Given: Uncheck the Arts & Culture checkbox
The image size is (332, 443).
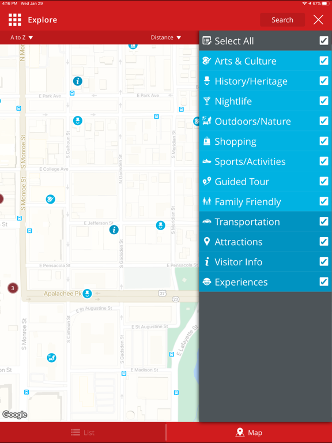Looking at the screenshot, I should pyautogui.click(x=324, y=61).
